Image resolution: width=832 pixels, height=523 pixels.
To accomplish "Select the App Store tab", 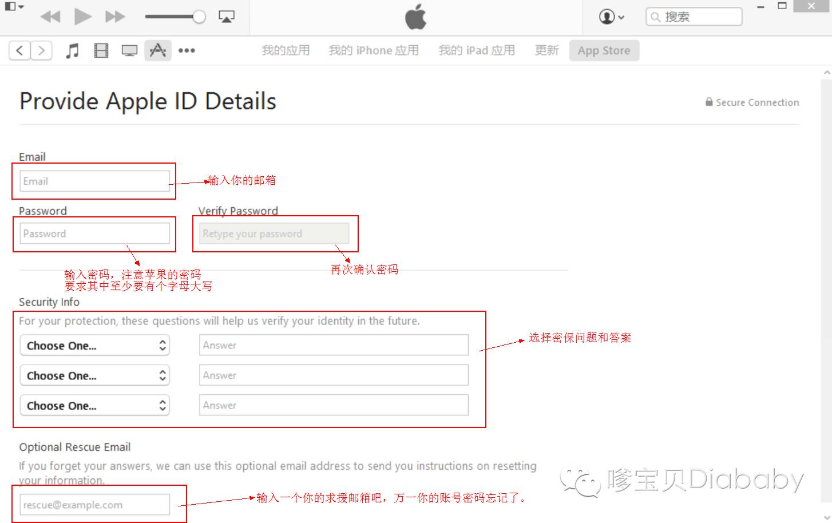I will 604,50.
